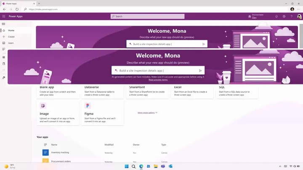The image size is (303, 170).
Task: Click the help question mark icon
Action: point(291,16)
